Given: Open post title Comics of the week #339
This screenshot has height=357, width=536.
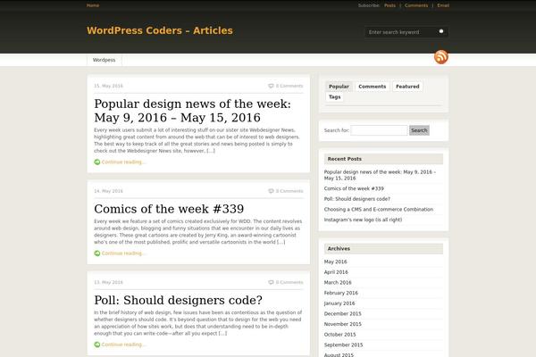Looking at the screenshot, I should coord(169,209).
